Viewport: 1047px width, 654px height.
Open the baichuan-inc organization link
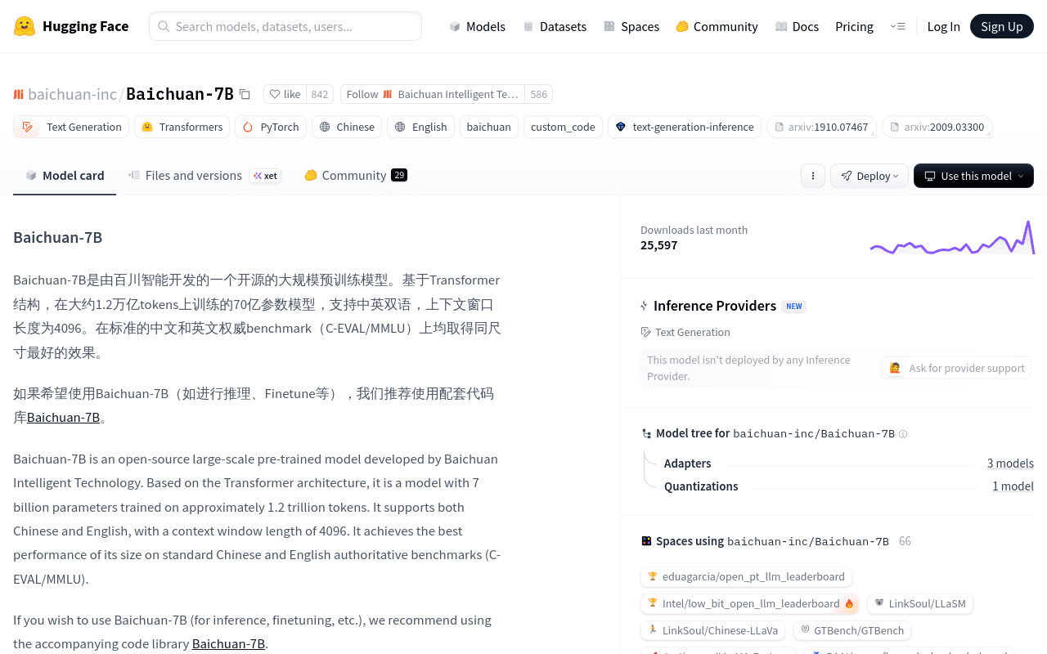72,94
